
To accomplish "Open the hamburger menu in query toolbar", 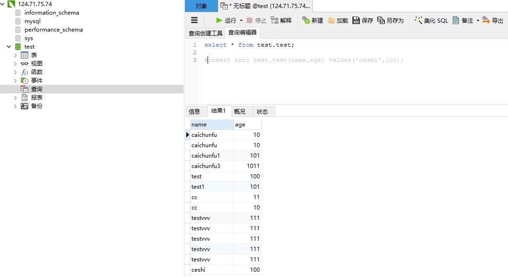I will click(194, 20).
